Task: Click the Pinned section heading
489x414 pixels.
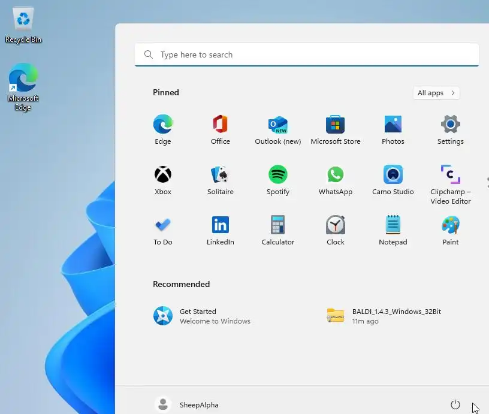Action: tap(165, 93)
